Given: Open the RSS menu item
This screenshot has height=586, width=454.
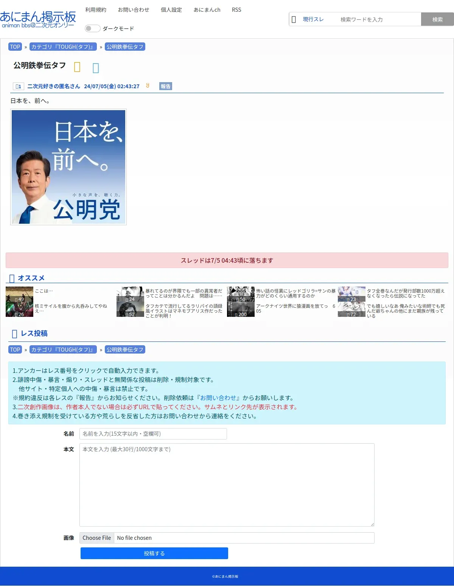Looking at the screenshot, I should point(236,10).
